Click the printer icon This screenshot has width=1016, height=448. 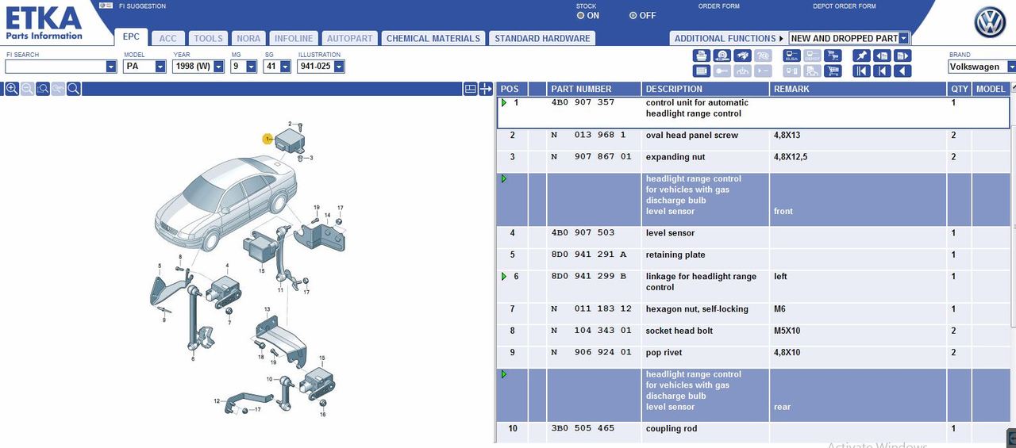(702, 56)
